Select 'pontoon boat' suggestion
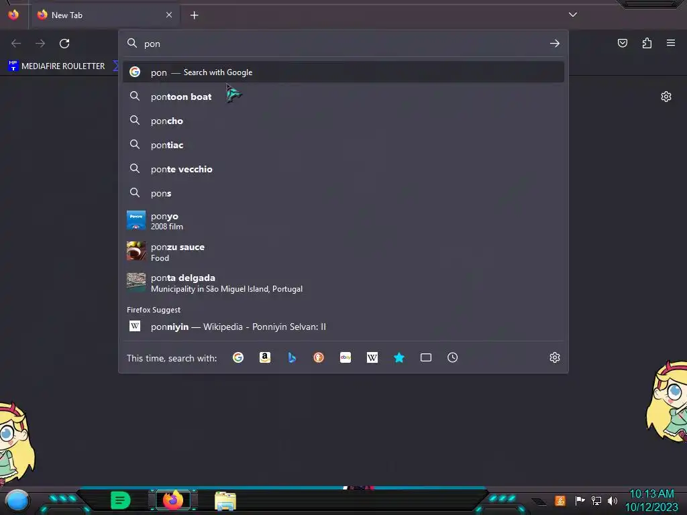The image size is (687, 515). click(343, 97)
